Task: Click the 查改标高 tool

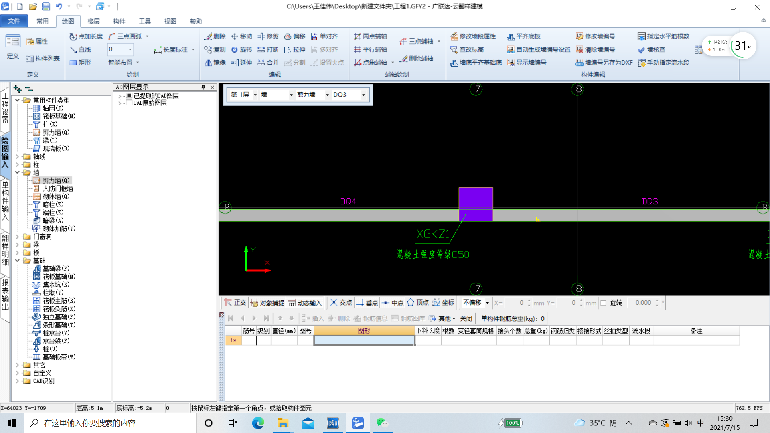Action: (x=467, y=49)
